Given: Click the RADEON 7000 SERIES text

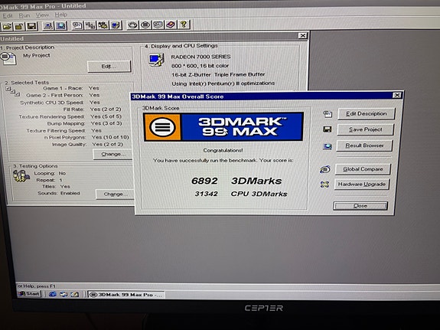Looking at the screenshot, I should point(201,57).
